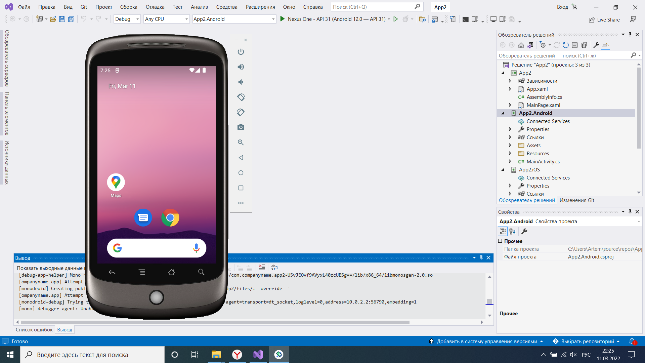The height and width of the screenshot is (363, 645).
Task: Open the Обозреватель серверов side panel
Action: click(x=7, y=58)
